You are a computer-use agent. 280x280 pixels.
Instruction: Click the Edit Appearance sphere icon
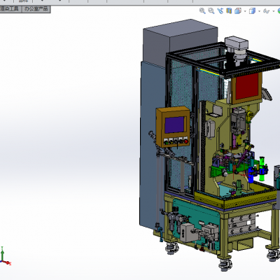tap(279, 10)
